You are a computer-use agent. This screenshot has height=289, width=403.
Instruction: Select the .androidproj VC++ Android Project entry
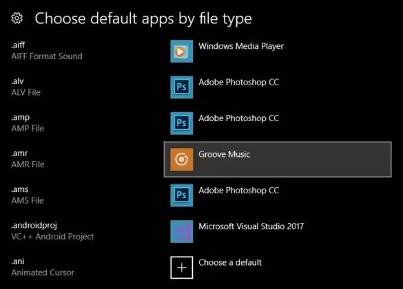tap(52, 231)
